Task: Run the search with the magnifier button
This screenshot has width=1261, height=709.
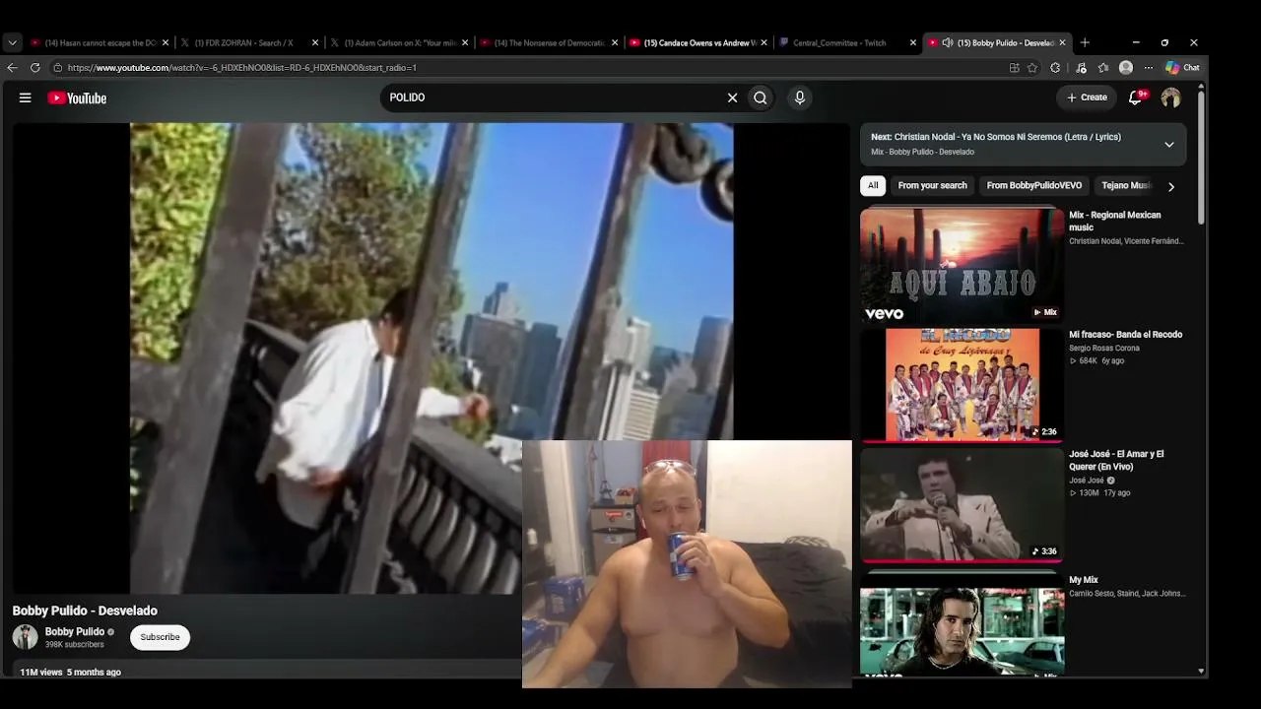Action: pyautogui.click(x=761, y=97)
